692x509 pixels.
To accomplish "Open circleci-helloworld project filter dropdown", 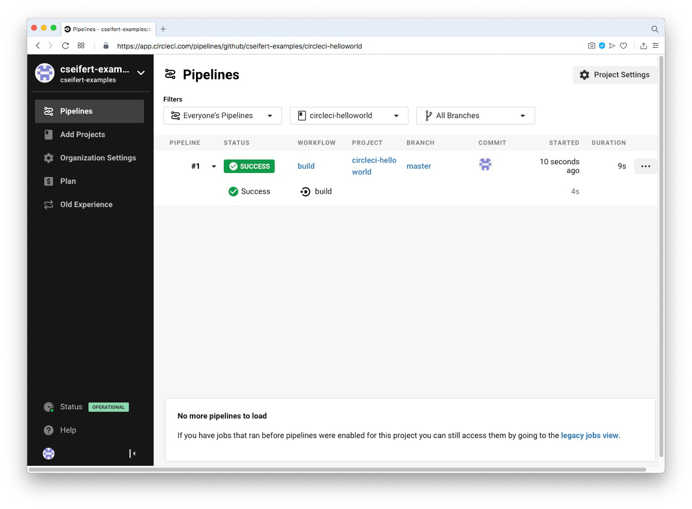I will (349, 116).
